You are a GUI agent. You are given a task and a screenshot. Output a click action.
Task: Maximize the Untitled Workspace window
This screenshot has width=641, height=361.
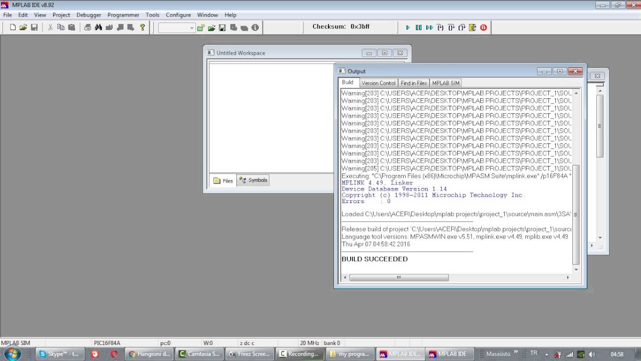pos(385,53)
